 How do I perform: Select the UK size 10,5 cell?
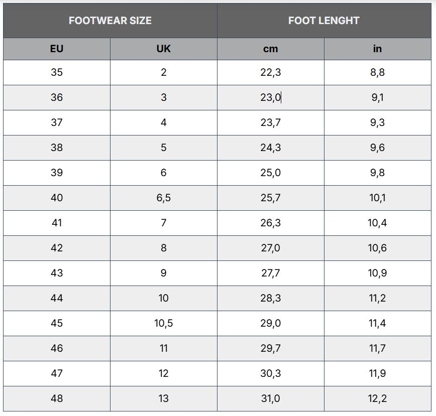(x=164, y=323)
